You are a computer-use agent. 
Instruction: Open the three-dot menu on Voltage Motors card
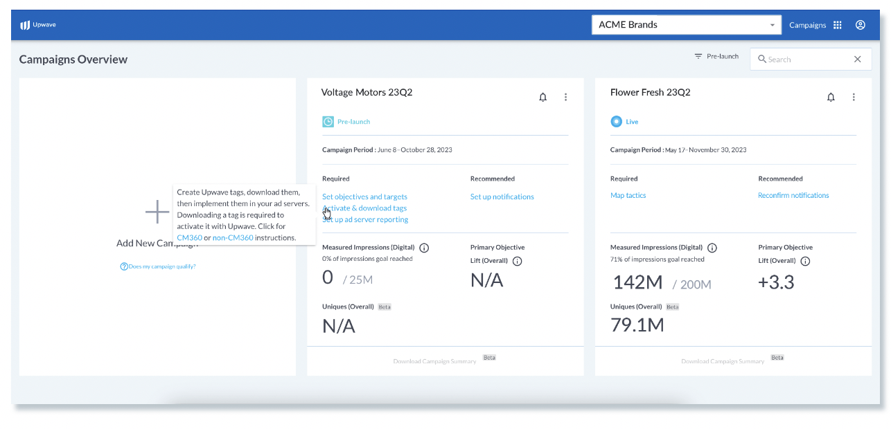(565, 98)
